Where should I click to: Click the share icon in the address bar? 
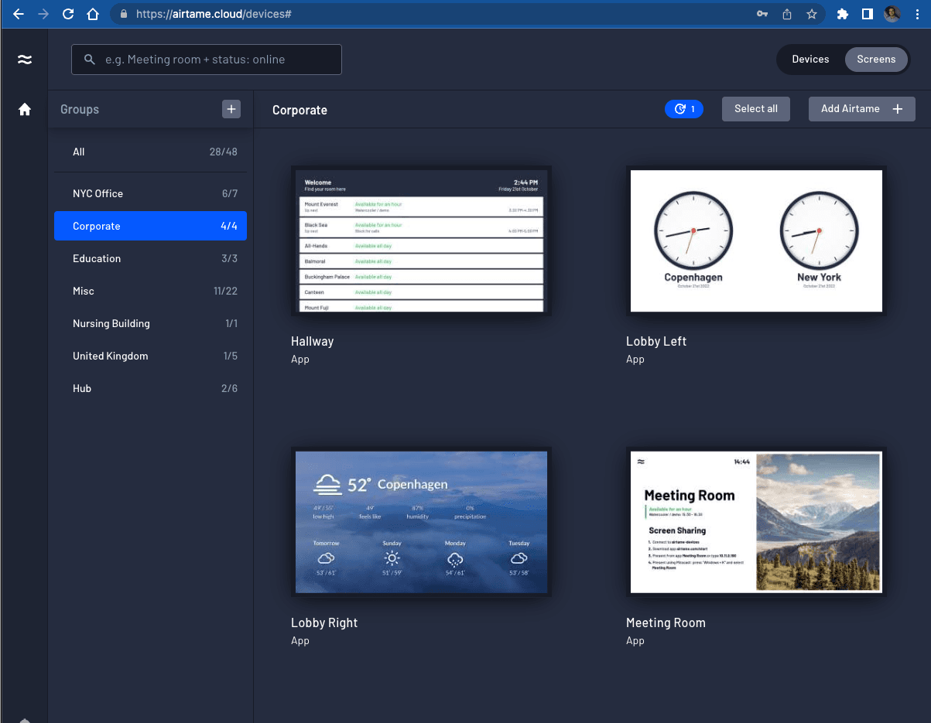tap(786, 14)
